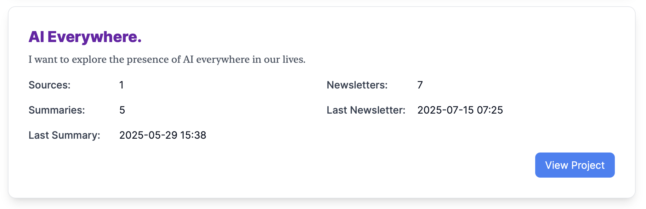Screen dimensions: 646x209
Task: Click the "Last Summary:" label
Action: pos(64,135)
